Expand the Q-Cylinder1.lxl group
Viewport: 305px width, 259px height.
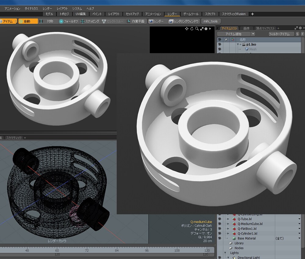click(228, 233)
